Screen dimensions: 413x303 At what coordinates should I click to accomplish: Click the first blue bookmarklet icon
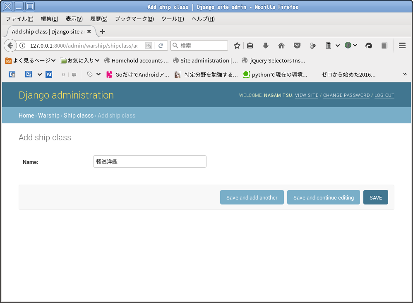pos(12,74)
